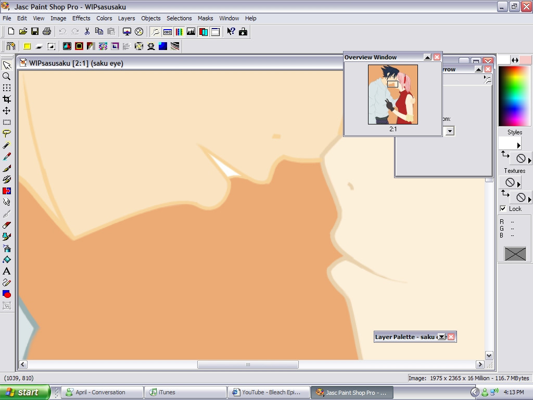Open the background Styles null flyout
The height and width of the screenshot is (400, 533).
(529, 160)
